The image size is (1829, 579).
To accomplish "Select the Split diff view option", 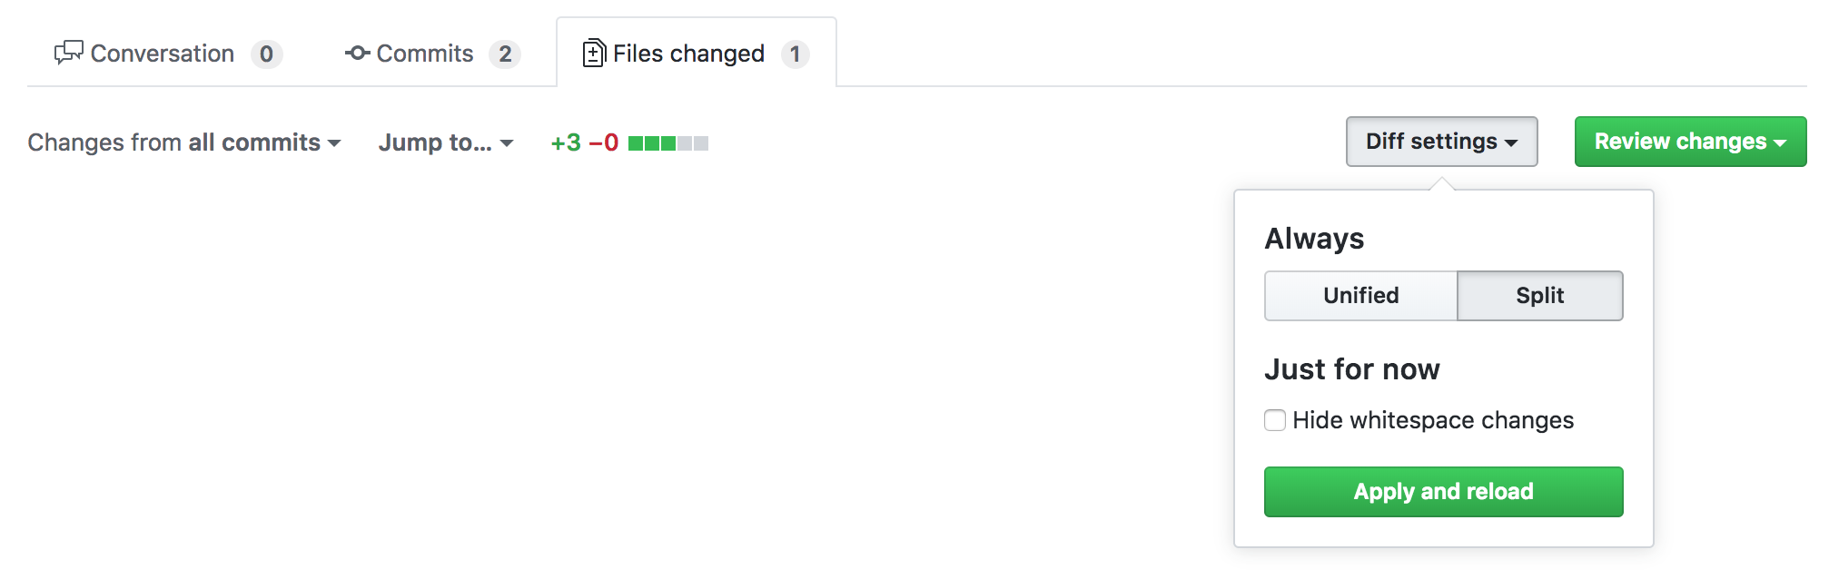I will 1539,296.
